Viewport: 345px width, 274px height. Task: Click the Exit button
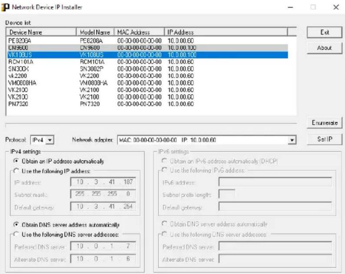(x=324, y=33)
